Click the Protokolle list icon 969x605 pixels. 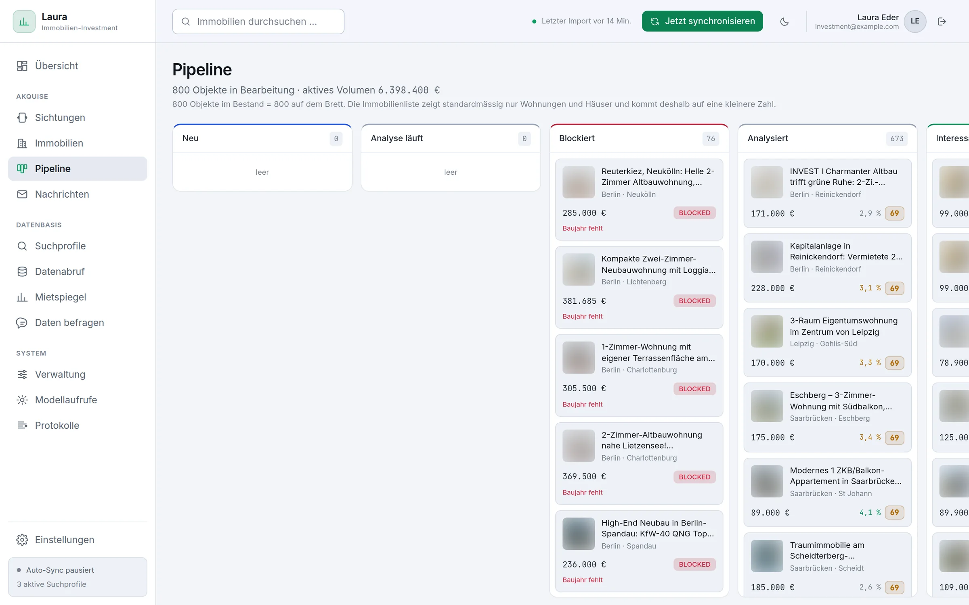click(22, 426)
